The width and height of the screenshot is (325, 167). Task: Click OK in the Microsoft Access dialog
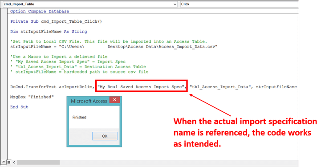[105, 136]
